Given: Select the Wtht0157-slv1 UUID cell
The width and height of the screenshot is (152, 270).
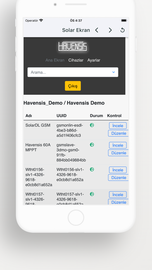Looking at the screenshot, I should [x=70, y=199].
